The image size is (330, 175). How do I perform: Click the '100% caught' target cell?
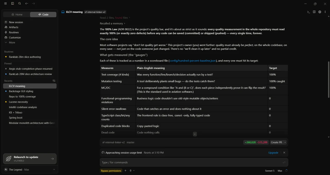278,81
